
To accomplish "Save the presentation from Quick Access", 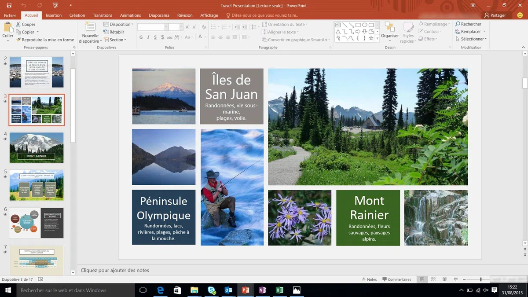I will coord(9,5).
